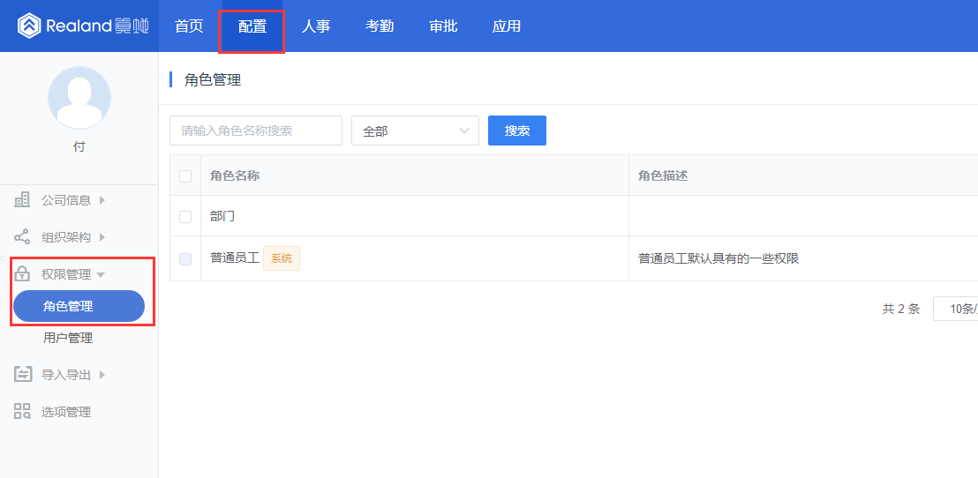978x478 pixels.
Task: Expand the 导入导出 arrow
Action: point(102,375)
